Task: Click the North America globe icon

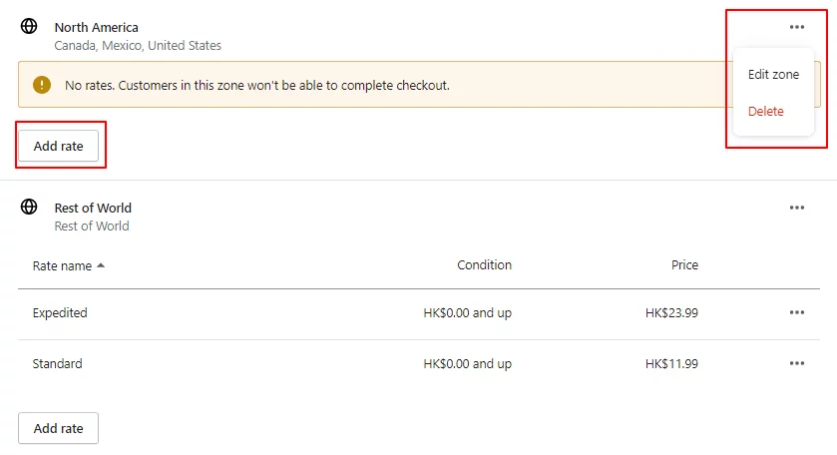Action: [30, 27]
